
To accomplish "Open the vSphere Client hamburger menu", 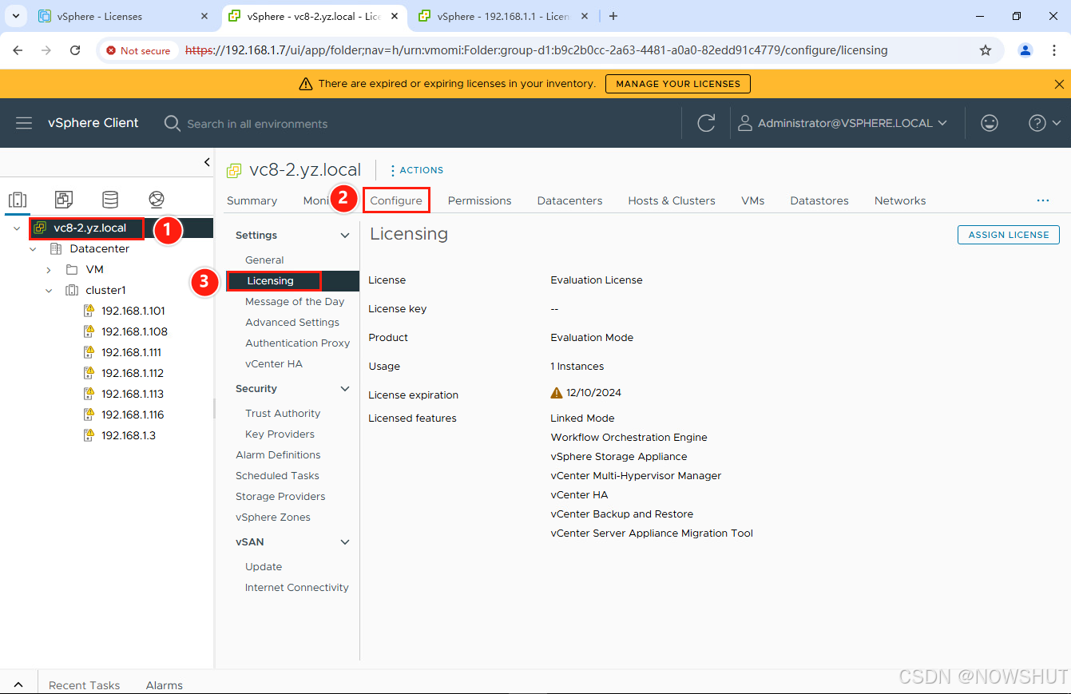I will coord(24,123).
